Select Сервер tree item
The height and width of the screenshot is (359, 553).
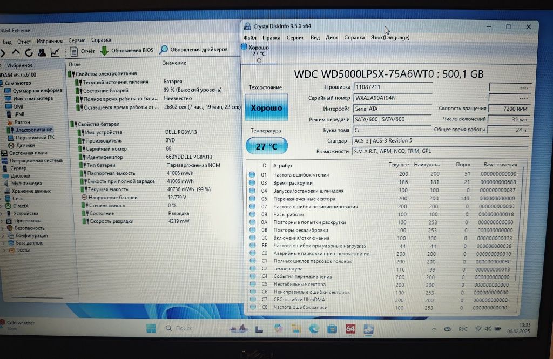14,168
